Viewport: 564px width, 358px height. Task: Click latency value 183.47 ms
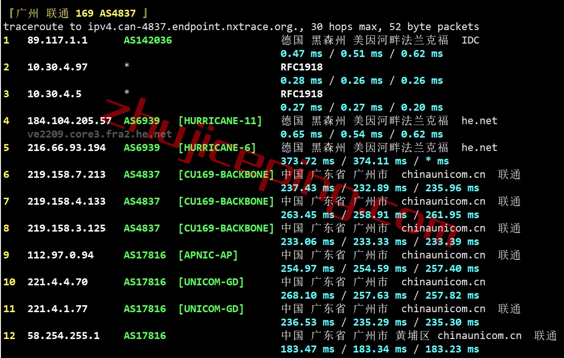point(308,349)
